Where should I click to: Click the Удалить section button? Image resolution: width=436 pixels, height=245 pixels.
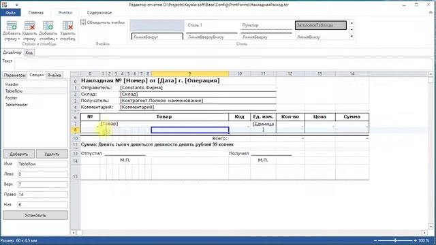(x=52, y=154)
